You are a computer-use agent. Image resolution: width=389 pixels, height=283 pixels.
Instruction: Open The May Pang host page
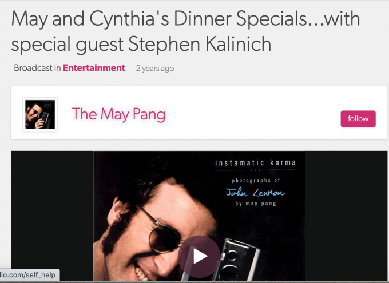pos(118,114)
